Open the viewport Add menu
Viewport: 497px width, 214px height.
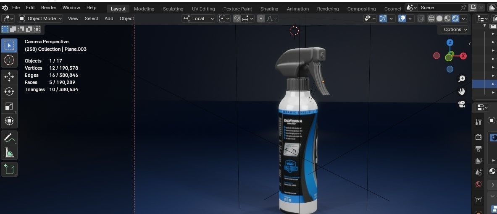109,19
